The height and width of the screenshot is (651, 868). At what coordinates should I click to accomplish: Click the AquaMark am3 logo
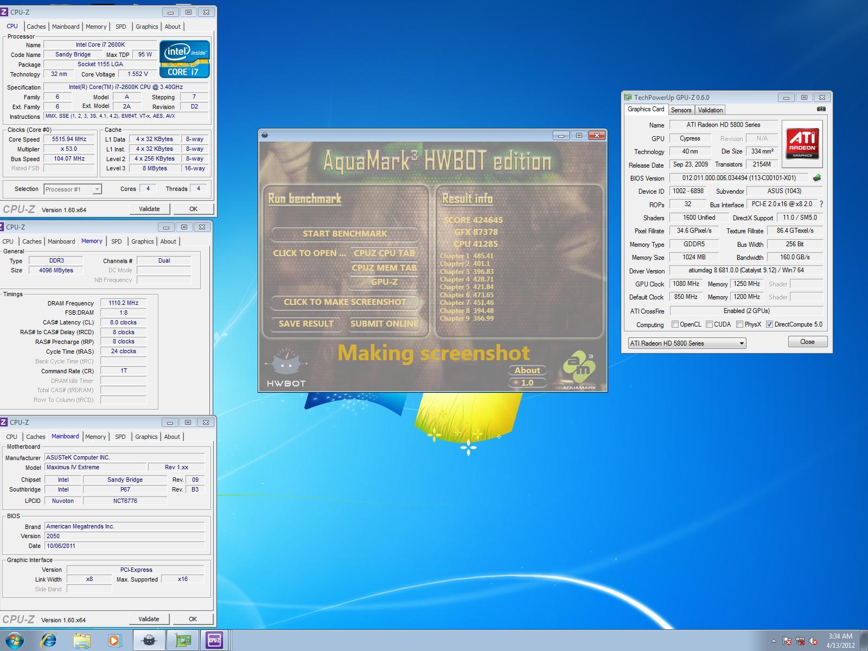[x=579, y=371]
